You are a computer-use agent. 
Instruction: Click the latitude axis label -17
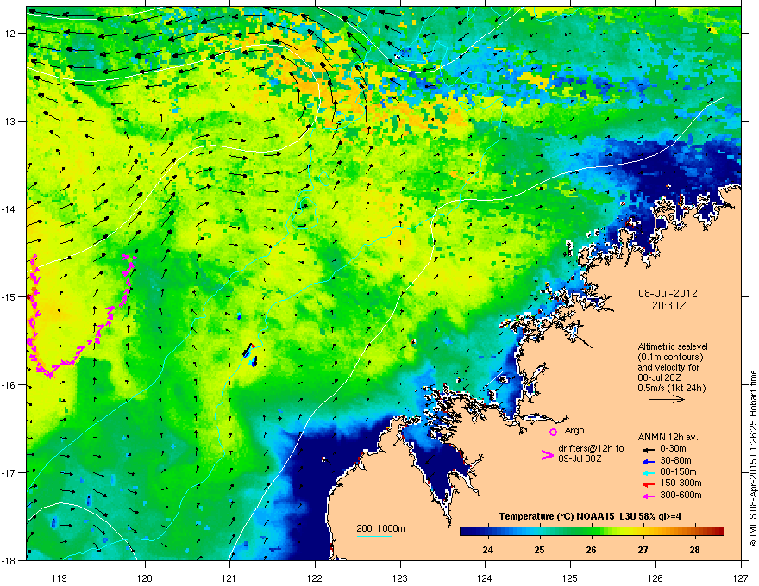tap(9, 472)
